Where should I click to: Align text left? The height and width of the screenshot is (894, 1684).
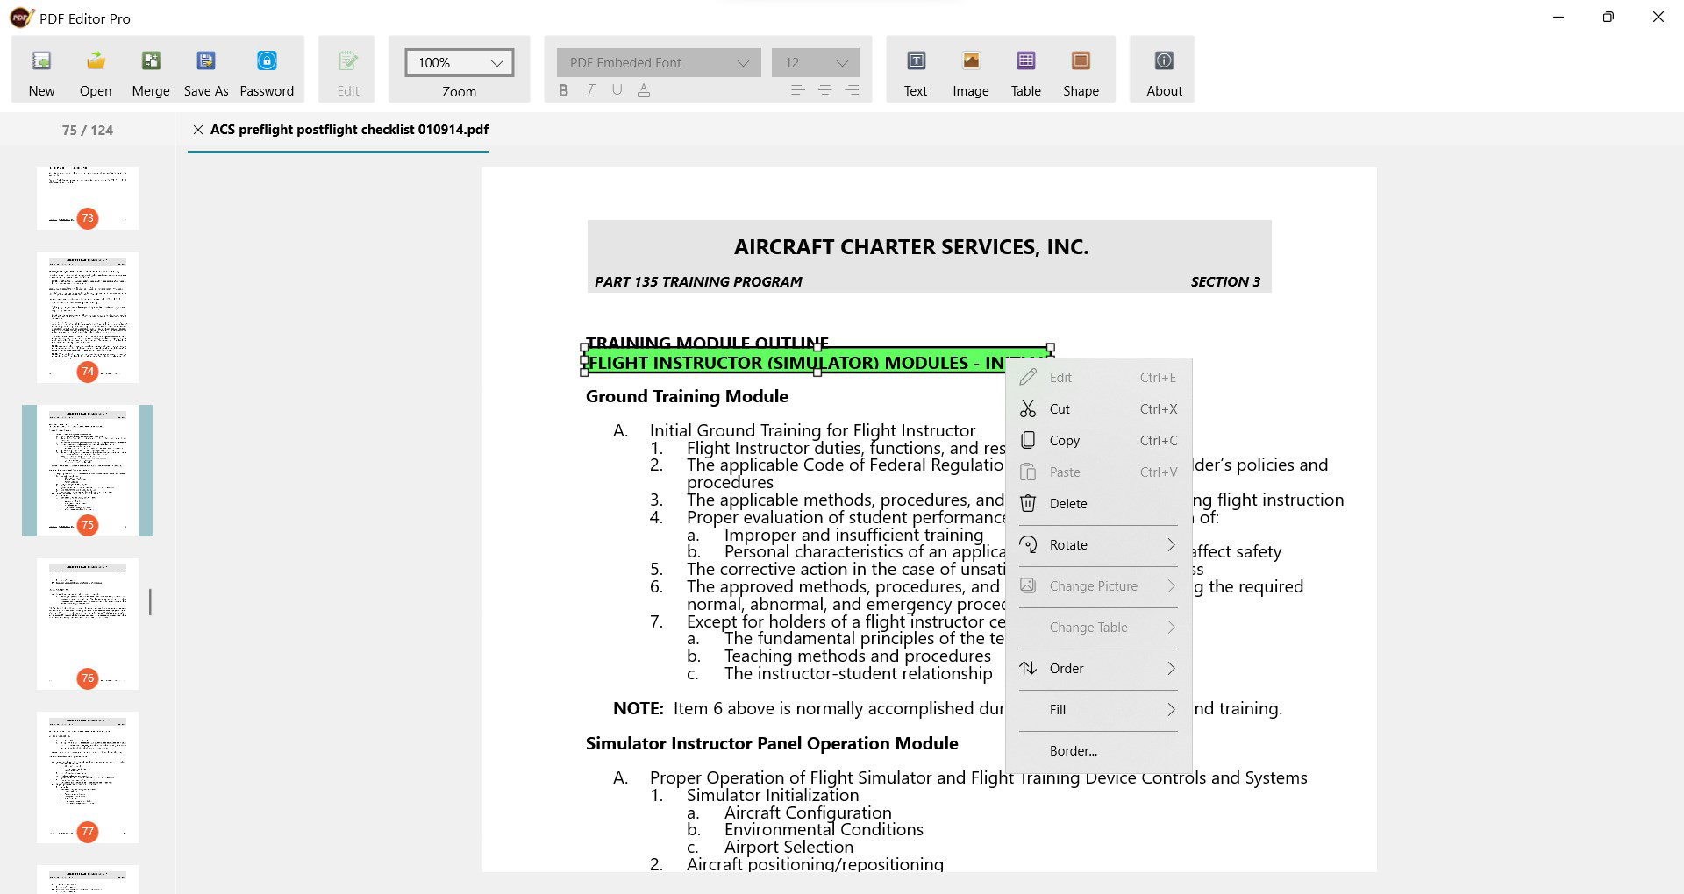coord(797,90)
